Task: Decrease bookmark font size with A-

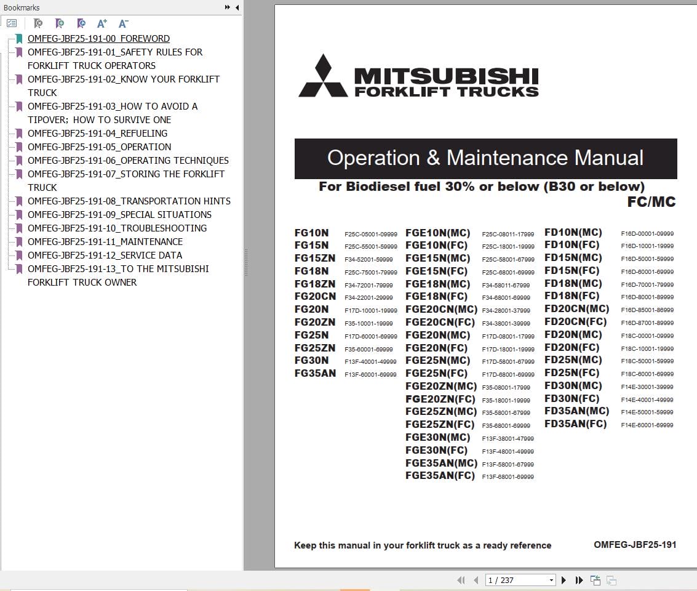Action: [x=124, y=23]
